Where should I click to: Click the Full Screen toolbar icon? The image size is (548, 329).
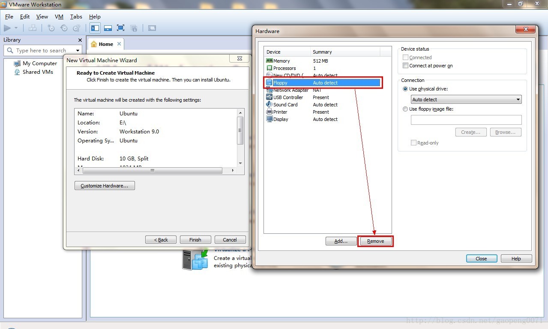121,28
